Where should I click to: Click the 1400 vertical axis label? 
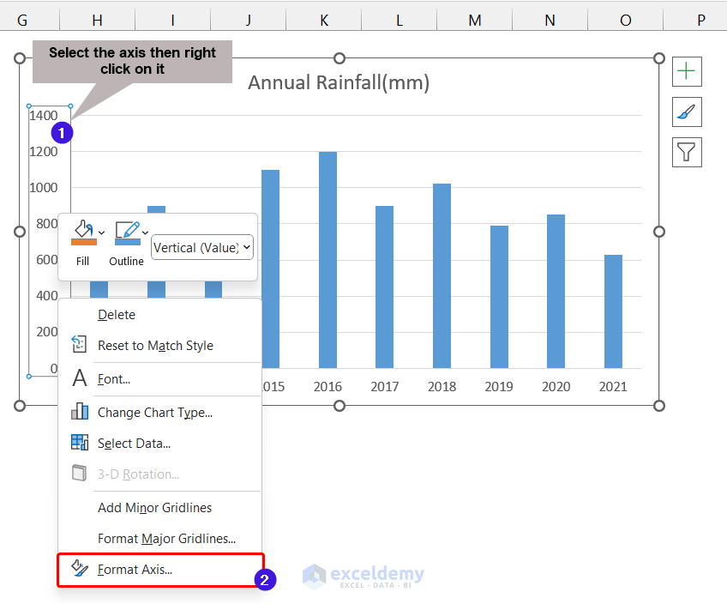44,116
